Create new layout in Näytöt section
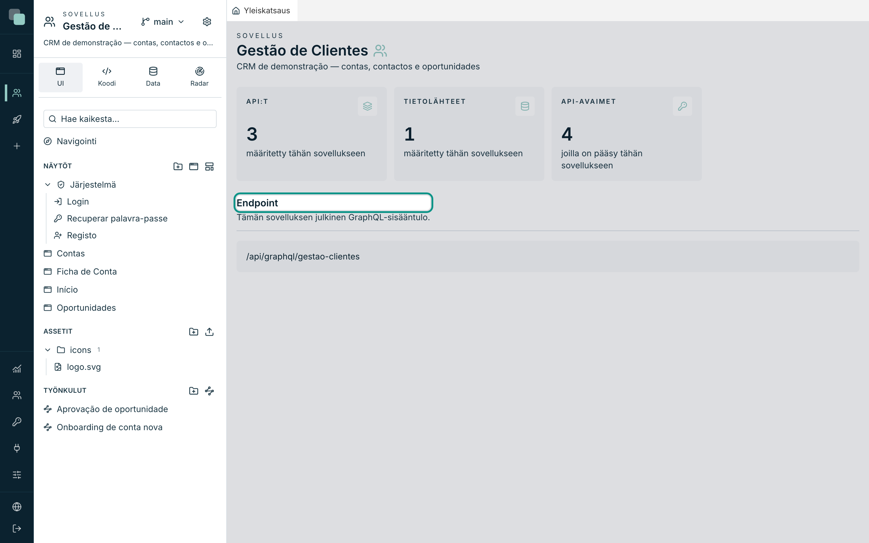869x543 pixels. (x=209, y=166)
